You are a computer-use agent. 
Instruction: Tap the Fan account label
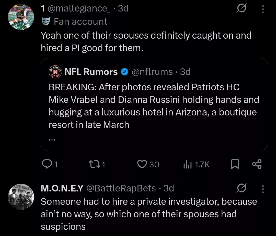click(x=80, y=22)
